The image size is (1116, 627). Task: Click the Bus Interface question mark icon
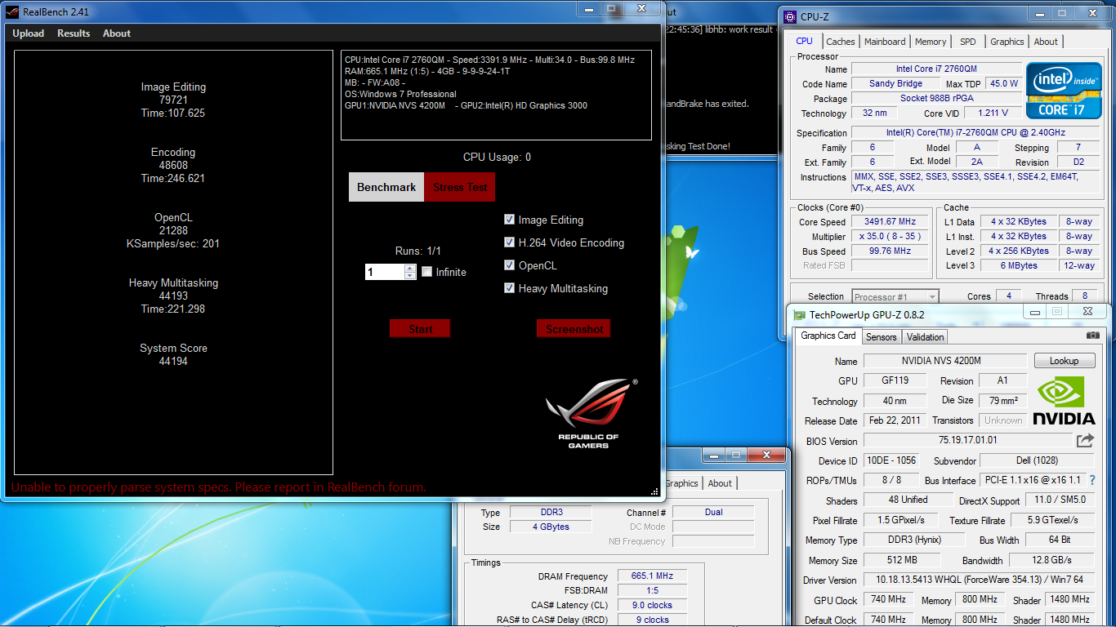pos(1092,480)
